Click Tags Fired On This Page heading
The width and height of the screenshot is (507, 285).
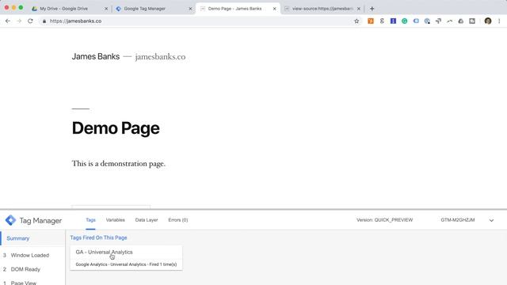point(98,237)
